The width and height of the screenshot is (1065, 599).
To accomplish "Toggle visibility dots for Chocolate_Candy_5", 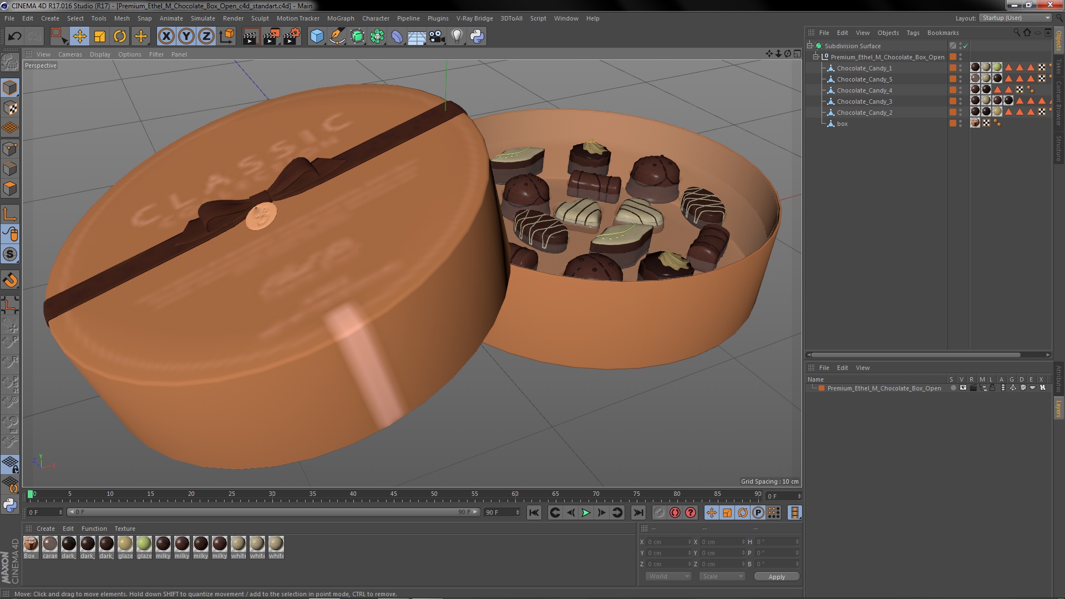I will pos(961,79).
